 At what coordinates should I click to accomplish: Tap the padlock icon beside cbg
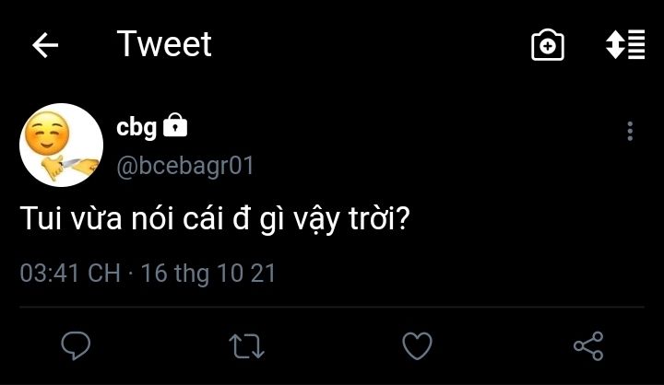175,125
